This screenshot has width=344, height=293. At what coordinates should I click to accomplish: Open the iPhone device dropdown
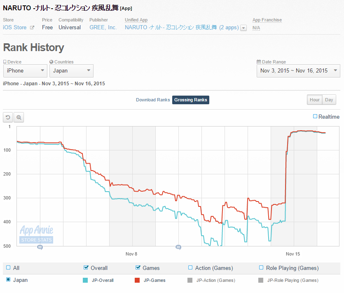coord(25,70)
